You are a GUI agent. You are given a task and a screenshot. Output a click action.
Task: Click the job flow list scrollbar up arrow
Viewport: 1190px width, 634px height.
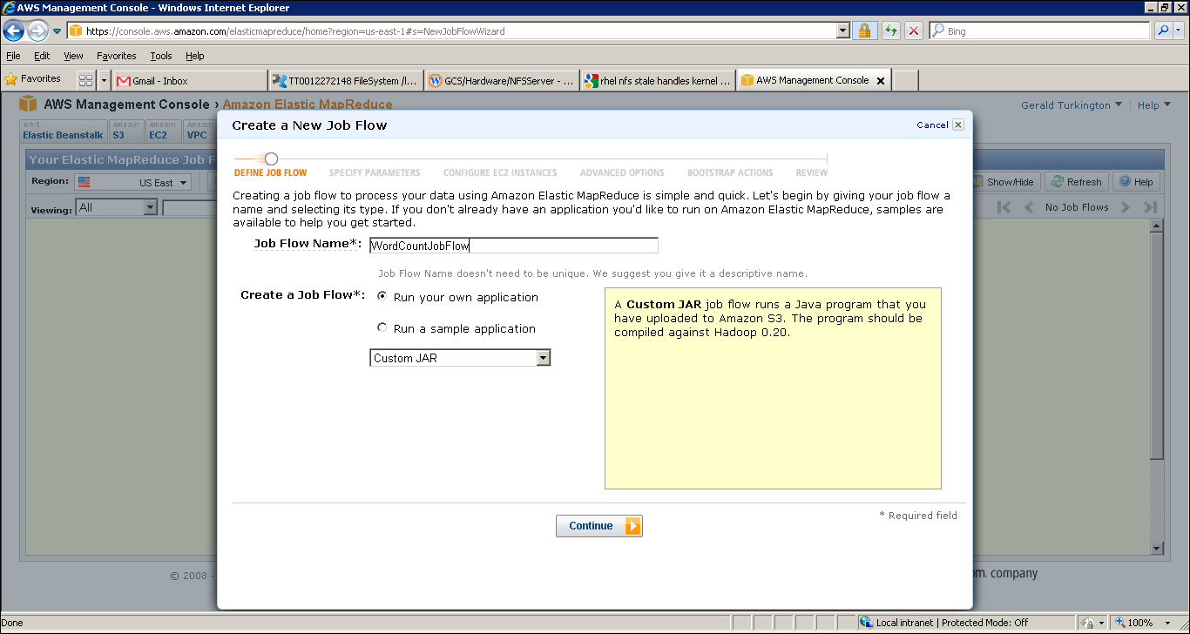click(x=1156, y=226)
